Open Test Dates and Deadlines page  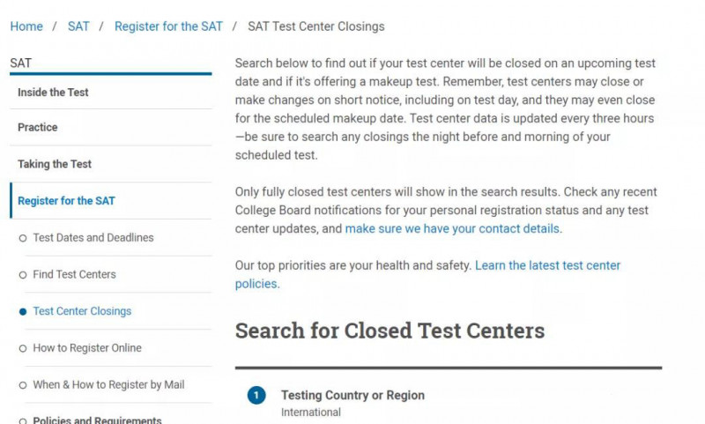click(93, 237)
